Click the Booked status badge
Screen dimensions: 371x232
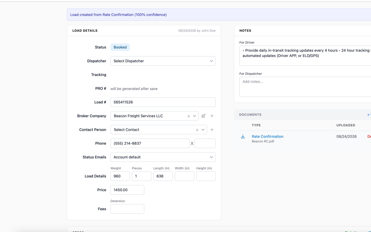pyautogui.click(x=120, y=47)
